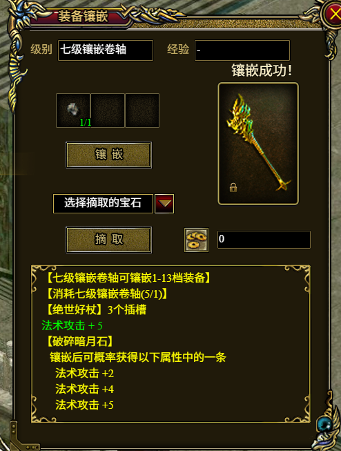Click the gold coins currency icon
Screen dimensions: 341x451
click(196, 240)
